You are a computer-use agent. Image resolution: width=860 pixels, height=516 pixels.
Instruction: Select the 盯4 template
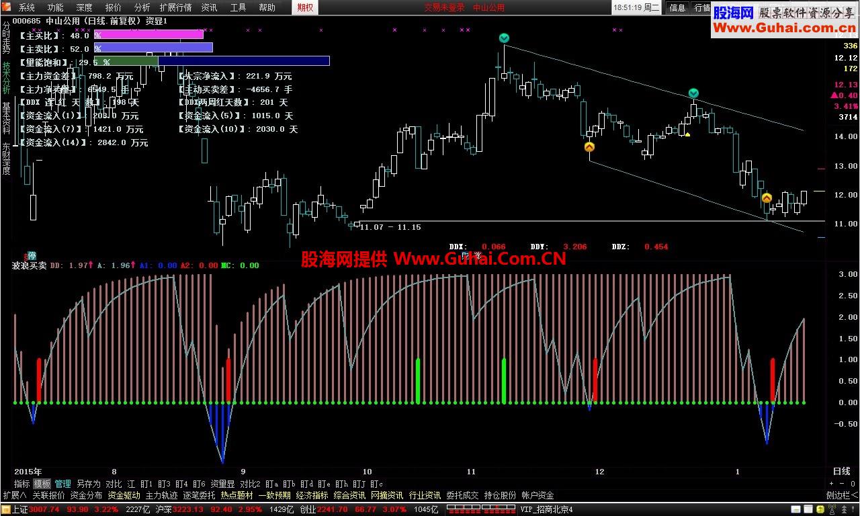point(181,484)
